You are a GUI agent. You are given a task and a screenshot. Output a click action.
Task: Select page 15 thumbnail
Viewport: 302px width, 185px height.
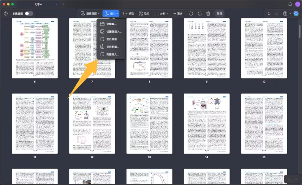click(x=264, y=124)
